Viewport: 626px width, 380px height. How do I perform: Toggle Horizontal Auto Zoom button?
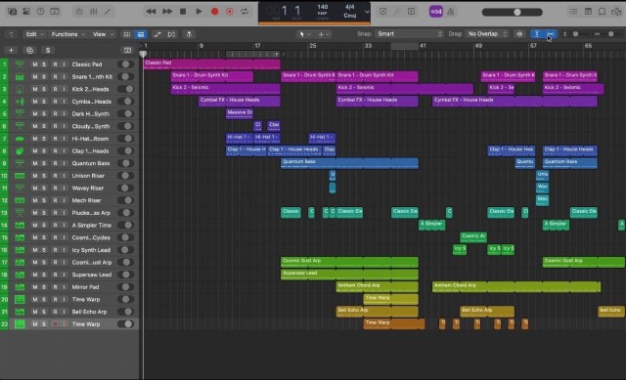[550, 34]
